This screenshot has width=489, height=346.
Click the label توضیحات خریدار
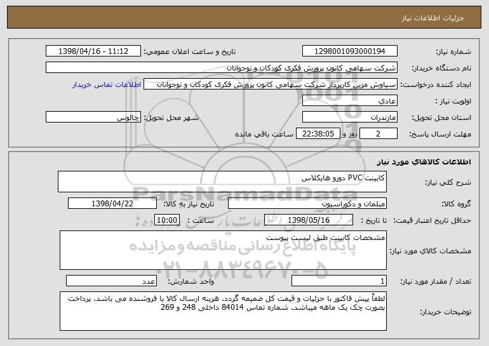pos(445,312)
